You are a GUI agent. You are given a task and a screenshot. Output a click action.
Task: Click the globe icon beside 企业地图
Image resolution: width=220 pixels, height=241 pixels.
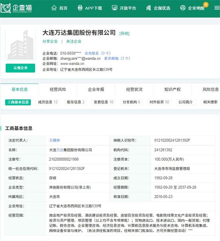(x=183, y=8)
